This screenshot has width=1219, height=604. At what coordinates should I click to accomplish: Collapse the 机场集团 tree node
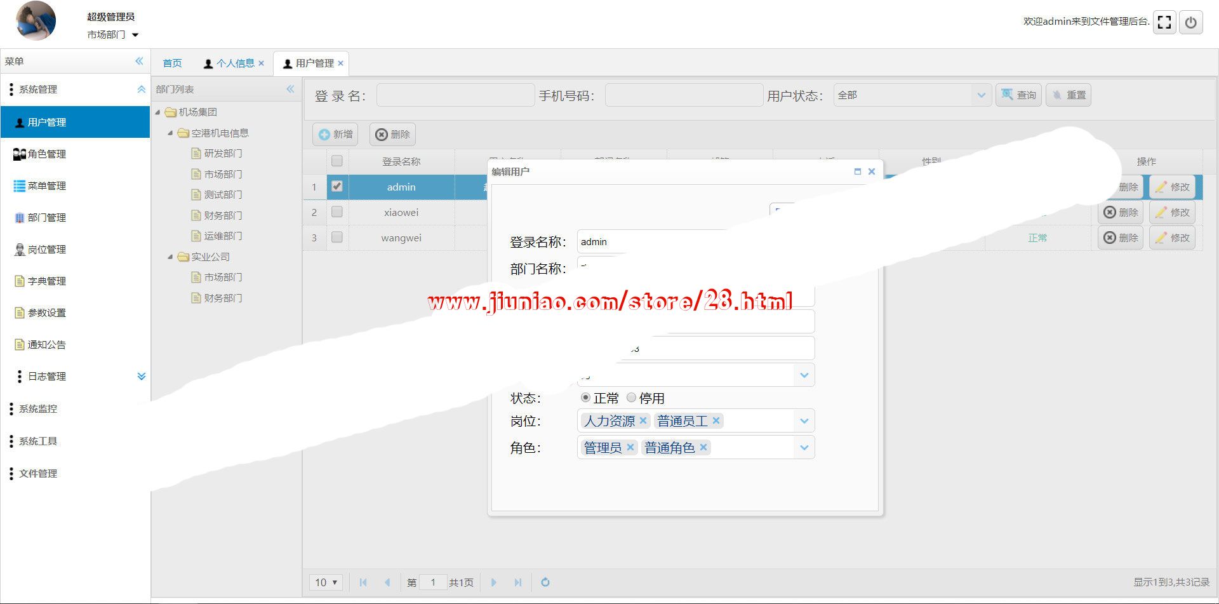(x=158, y=112)
